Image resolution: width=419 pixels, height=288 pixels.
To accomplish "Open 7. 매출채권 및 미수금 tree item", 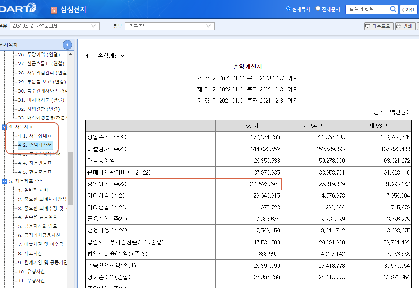I will [x=40, y=245].
